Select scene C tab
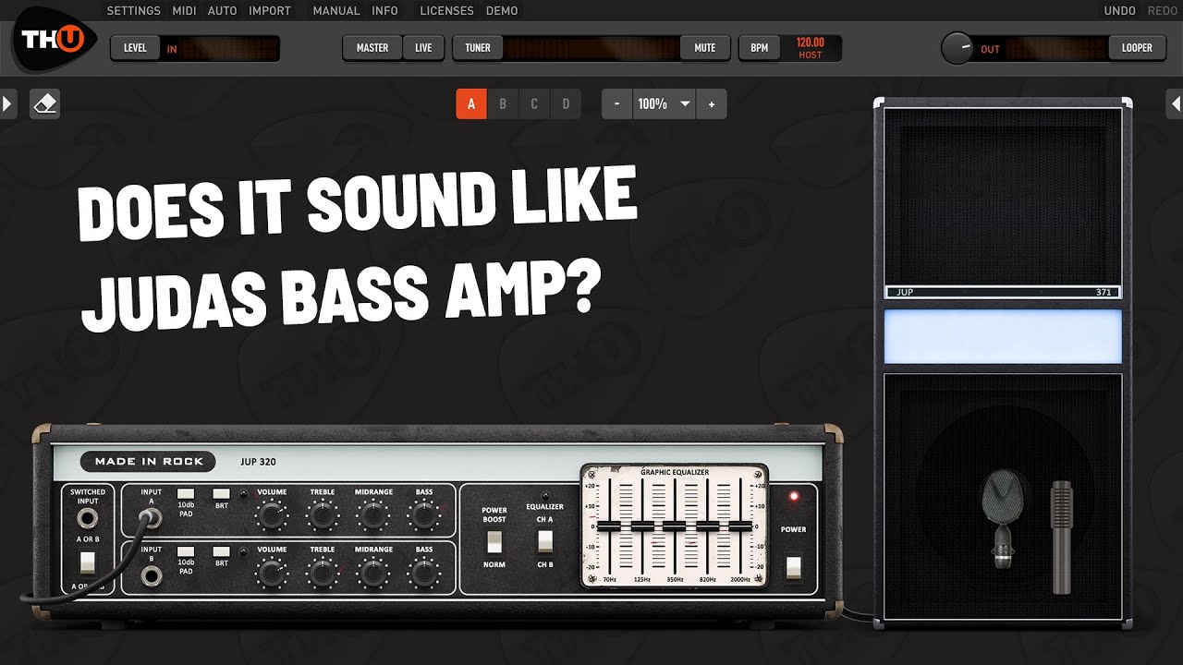The width and height of the screenshot is (1183, 665). click(x=534, y=104)
